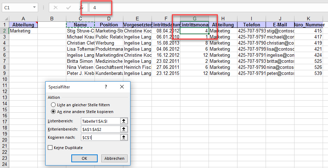328x168 pixels.
Task: Click the Kopieren nach range selector icon
Action: coord(124,137)
